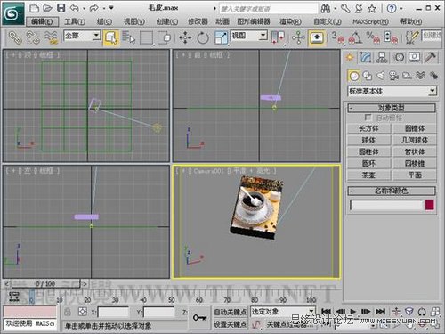This screenshot has height=334, width=445.
Task: Click the Use Pivot Point Center icon
Action: [x=278, y=37]
